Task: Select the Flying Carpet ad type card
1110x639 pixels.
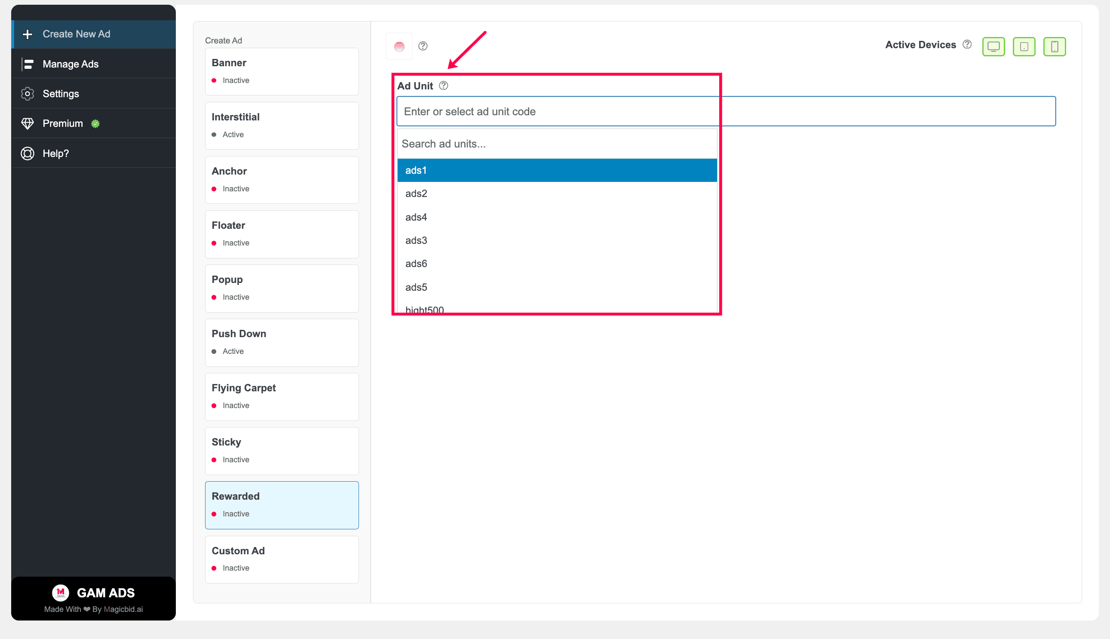Action: [282, 397]
